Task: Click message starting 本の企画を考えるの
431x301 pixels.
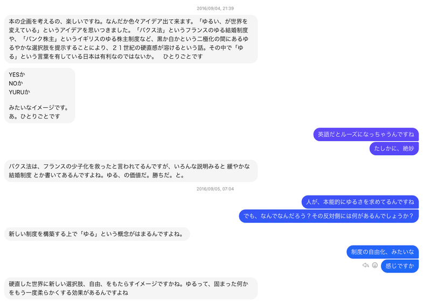Action: (131, 39)
